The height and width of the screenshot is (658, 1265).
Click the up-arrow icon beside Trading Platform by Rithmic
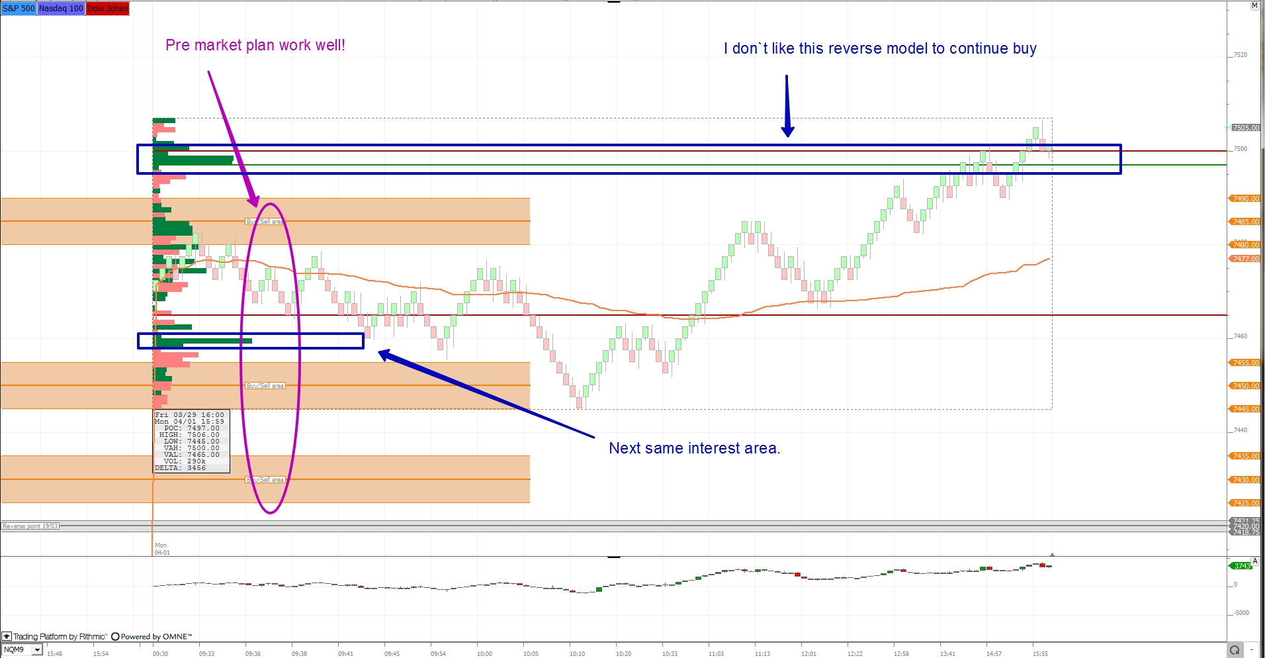7,636
